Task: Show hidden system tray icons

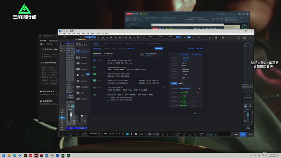Action: (x=251, y=155)
